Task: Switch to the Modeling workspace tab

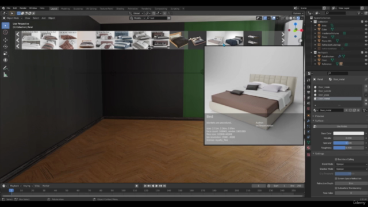Action: click(65, 9)
